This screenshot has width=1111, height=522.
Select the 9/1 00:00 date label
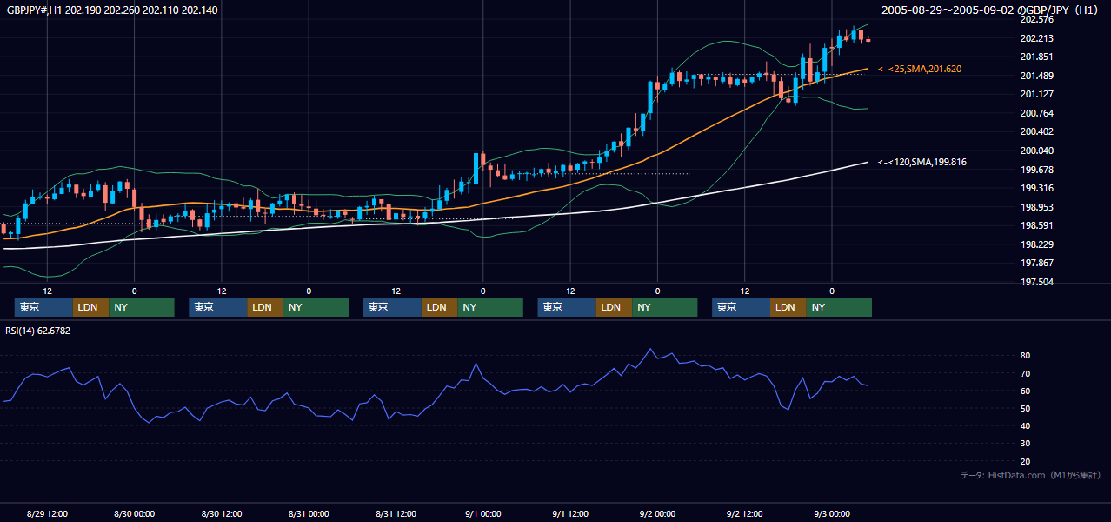point(482,513)
